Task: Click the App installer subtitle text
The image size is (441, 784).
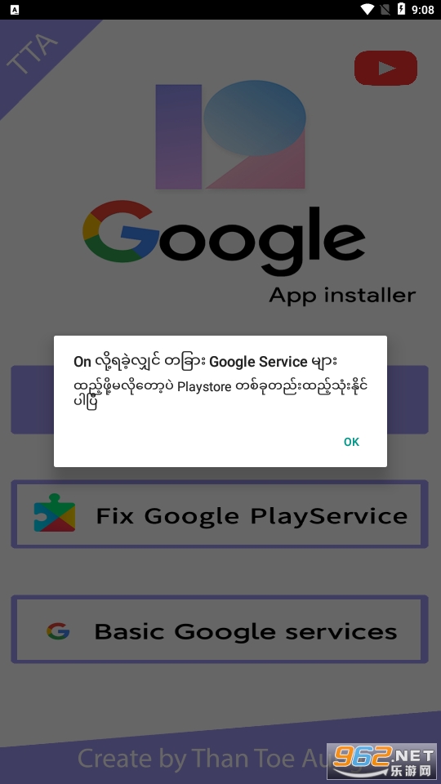Action: tap(342, 295)
